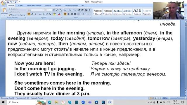Switch to the Главная ribbon tab
Image resolution: width=187 pixels, height=105 pixels.
11,5
